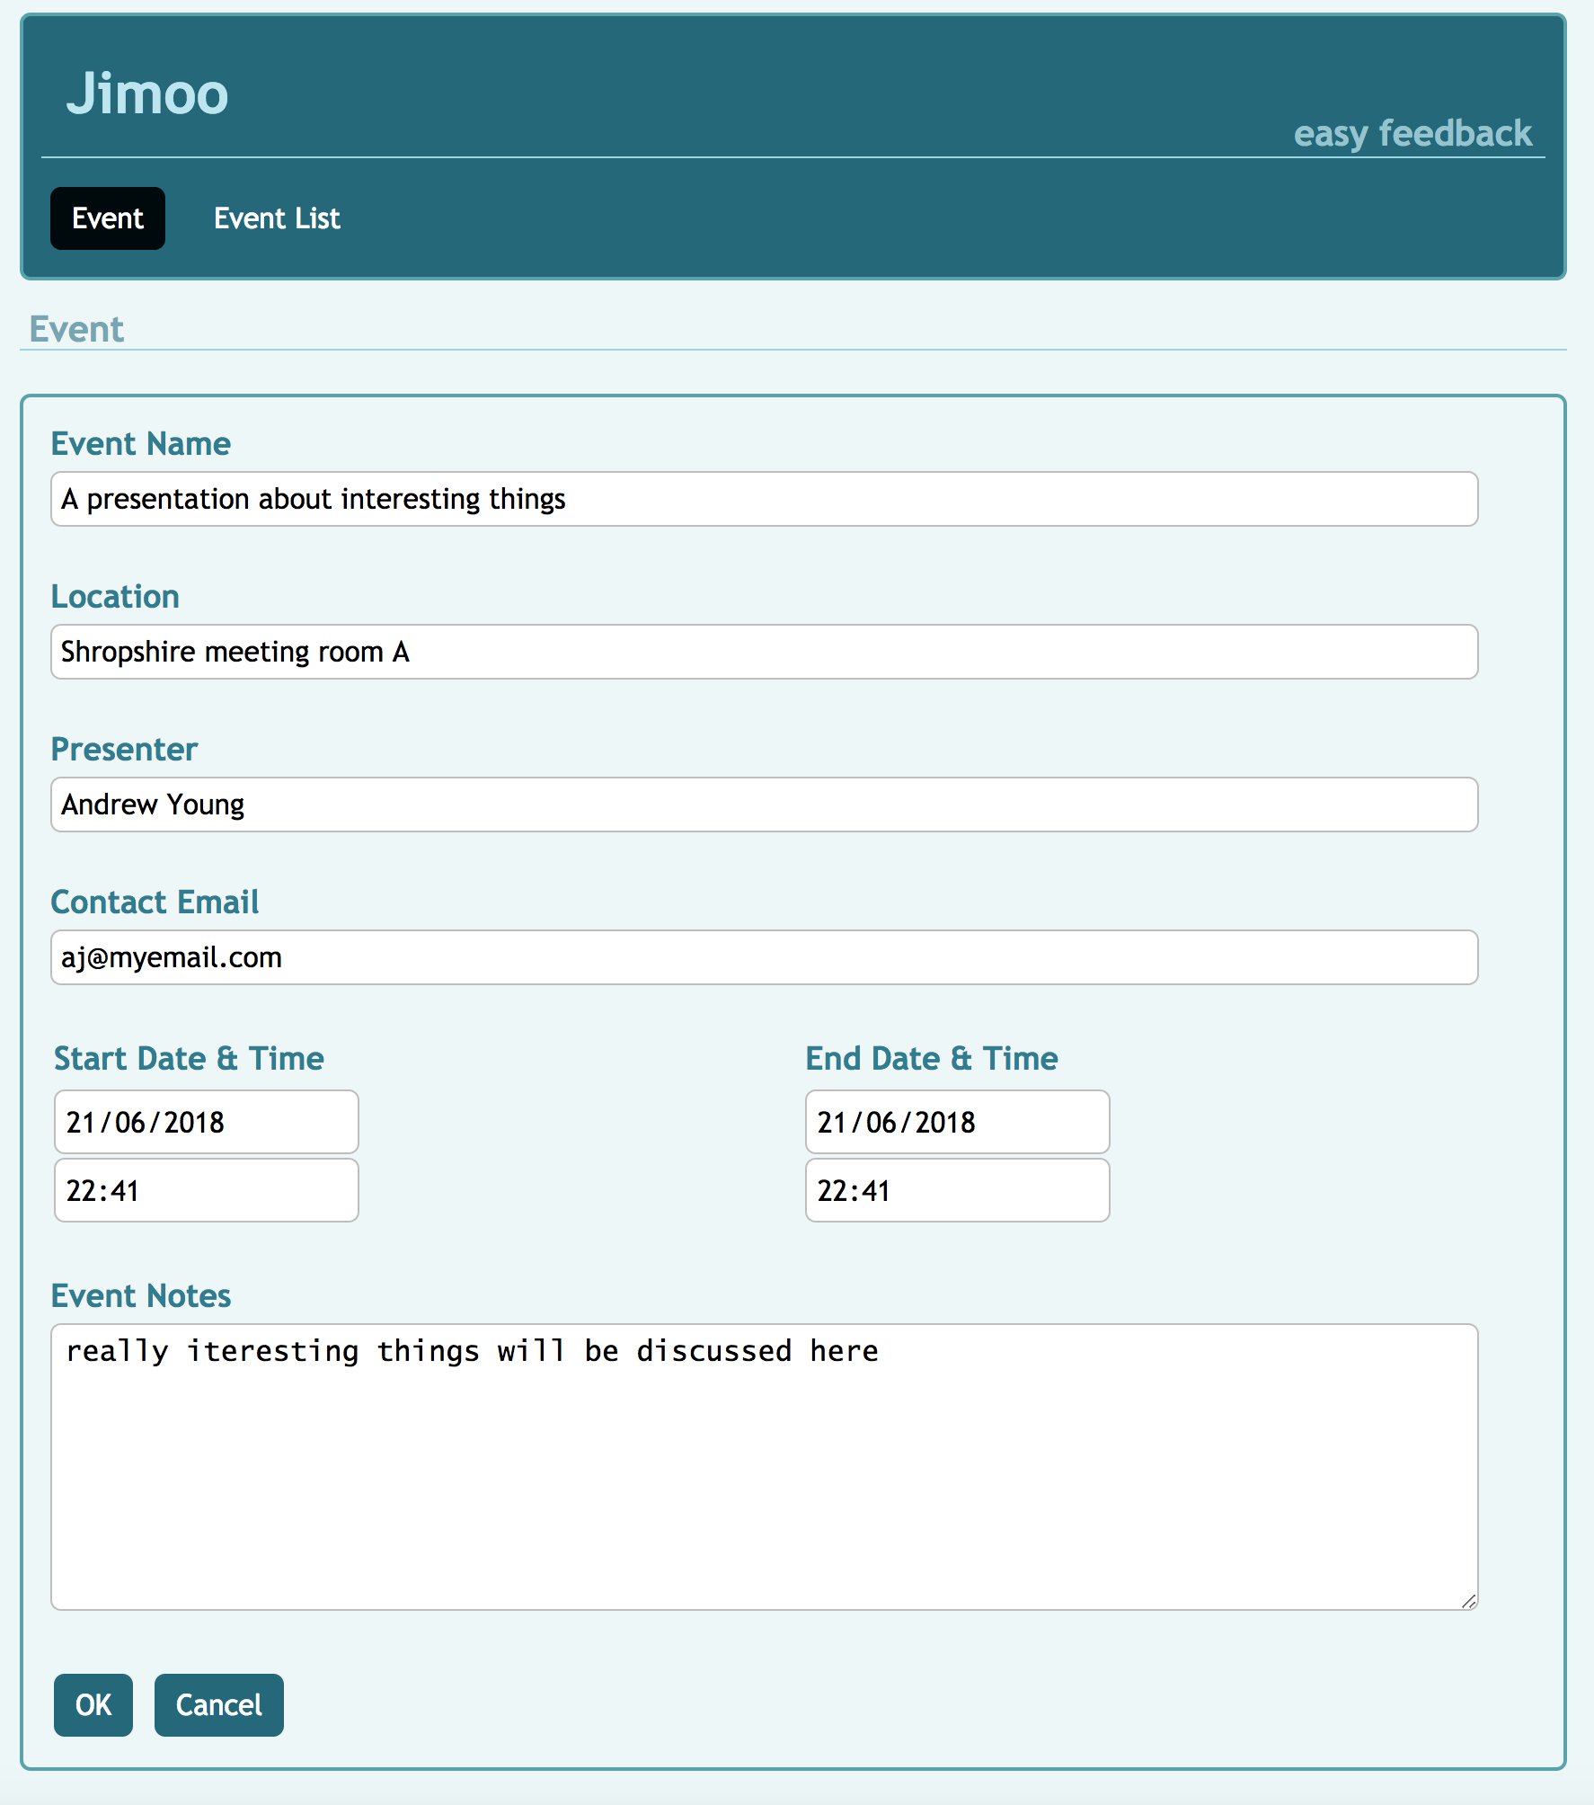Screen dimensions: 1594x1805
Task: Click the end date field
Action: pyautogui.click(x=957, y=1122)
